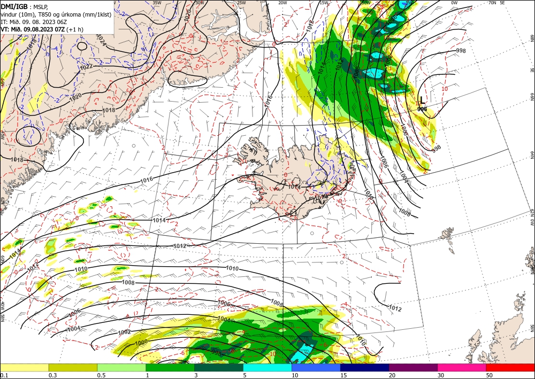
Task: Click the "50" value below the color bar
Action: point(490,375)
